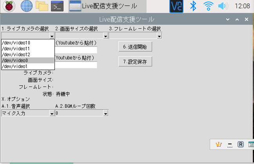Viewport: 254px width, 164px height.
Task: Expand the フレームレート selection dropdown
Action: pos(160,36)
